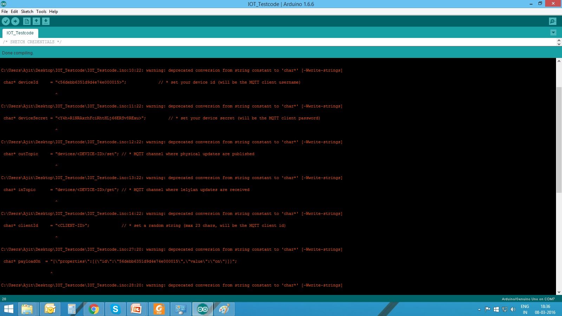Open the network tray icon

(x=505, y=309)
